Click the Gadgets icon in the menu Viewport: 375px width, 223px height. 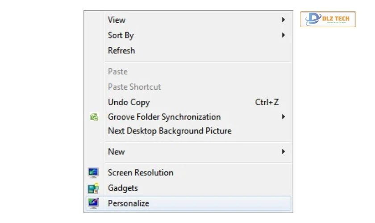click(x=93, y=188)
